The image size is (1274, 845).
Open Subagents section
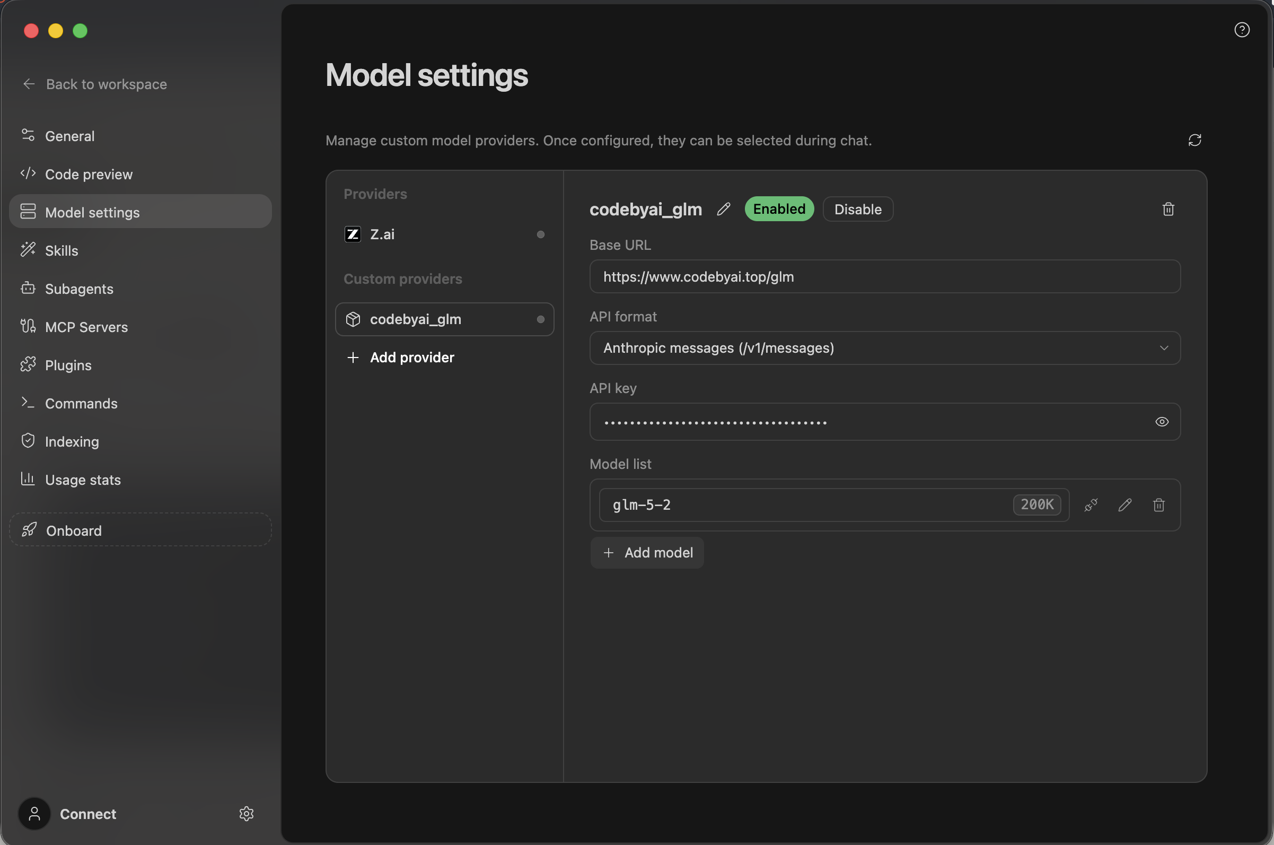140,289
